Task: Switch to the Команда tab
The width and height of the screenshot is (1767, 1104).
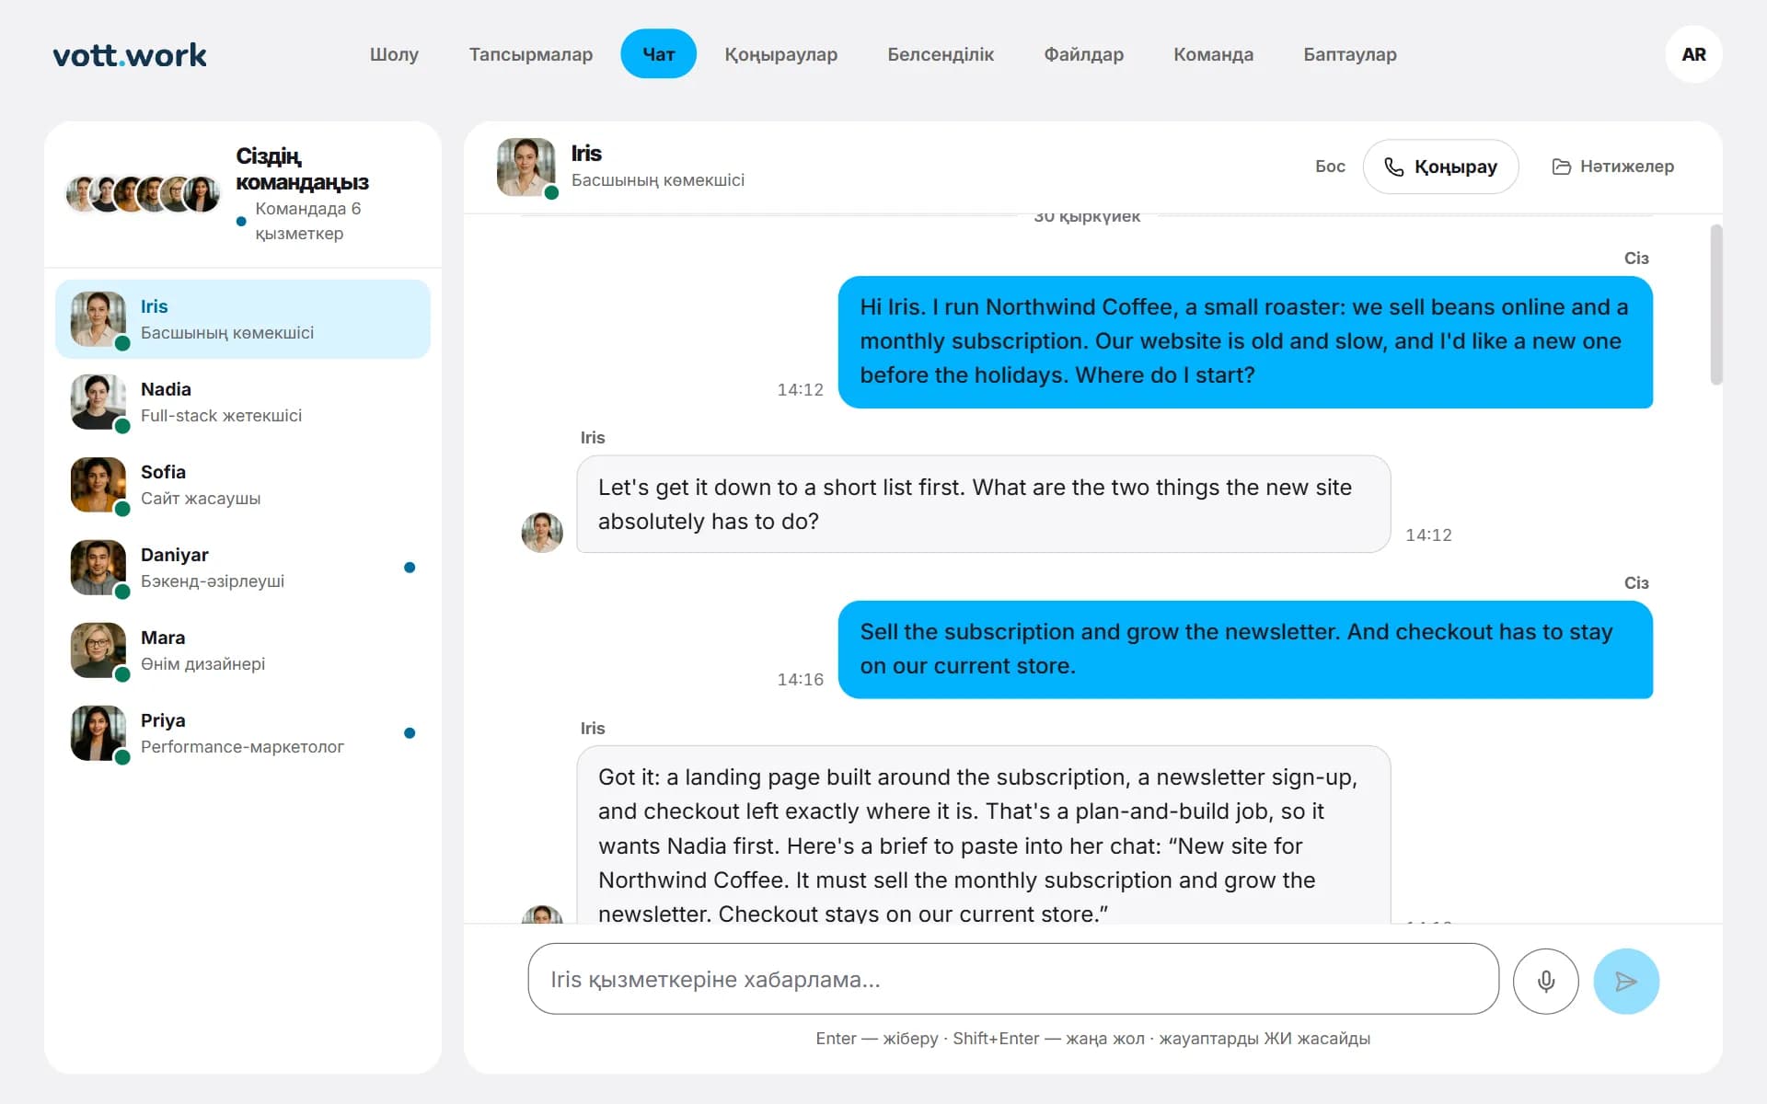Action: 1213,54
